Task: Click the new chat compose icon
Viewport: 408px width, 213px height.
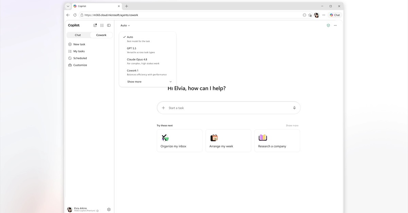Action: point(95,25)
